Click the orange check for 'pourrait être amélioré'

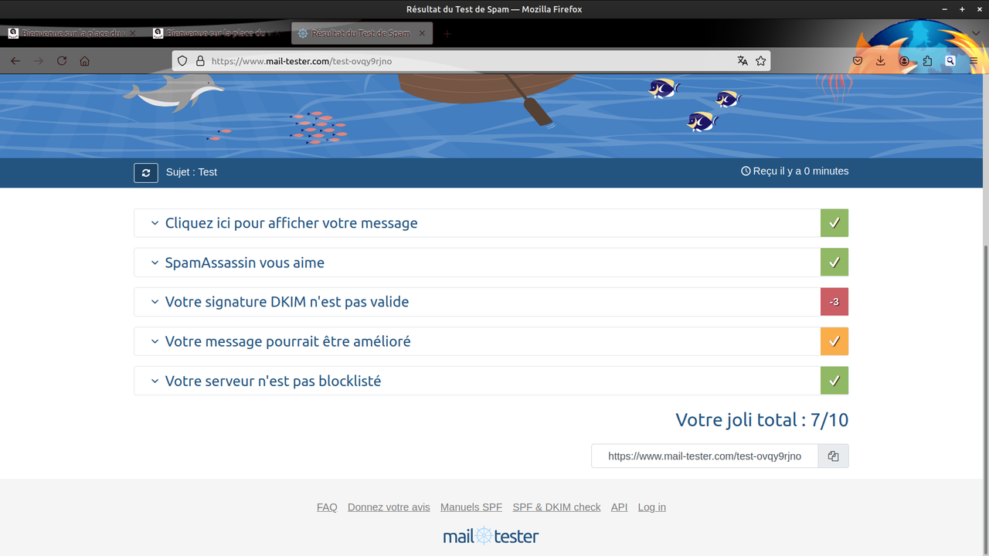tap(834, 341)
